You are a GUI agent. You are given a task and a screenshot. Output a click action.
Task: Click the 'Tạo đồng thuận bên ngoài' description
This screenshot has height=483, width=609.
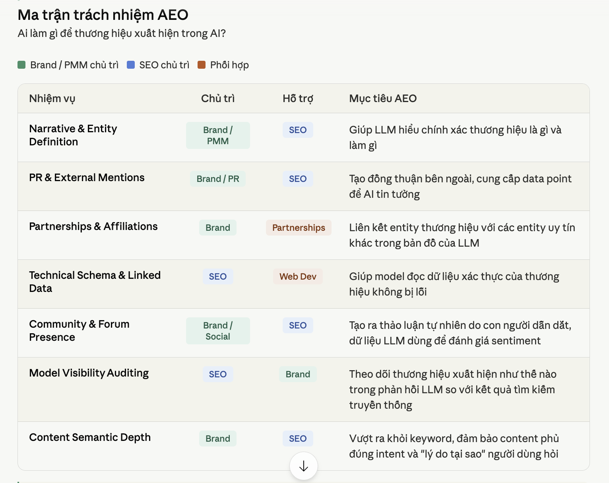[460, 186]
